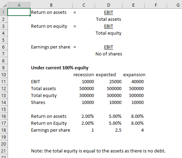Click expansion EBIT value 40000
The image size is (182, 158).
tap(137, 82)
